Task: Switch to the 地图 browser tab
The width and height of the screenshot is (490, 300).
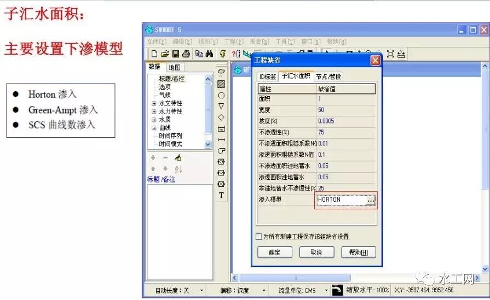Action: coord(175,67)
